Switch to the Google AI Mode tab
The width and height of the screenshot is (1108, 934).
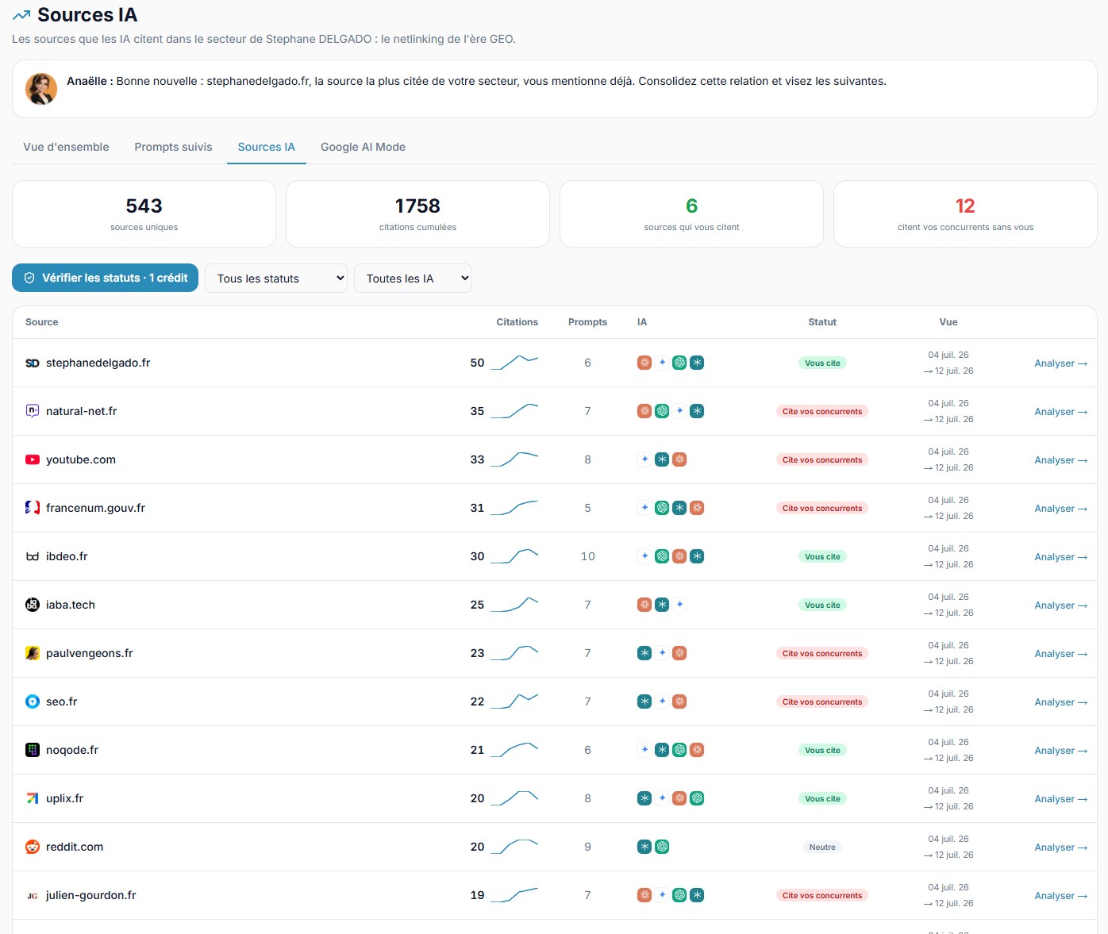point(363,147)
